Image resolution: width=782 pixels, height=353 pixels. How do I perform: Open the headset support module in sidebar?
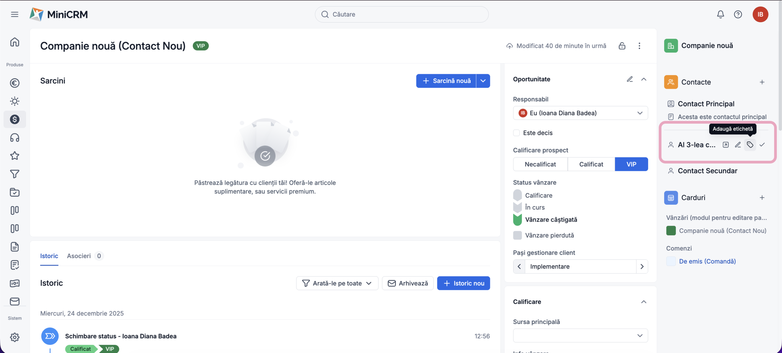[15, 138]
